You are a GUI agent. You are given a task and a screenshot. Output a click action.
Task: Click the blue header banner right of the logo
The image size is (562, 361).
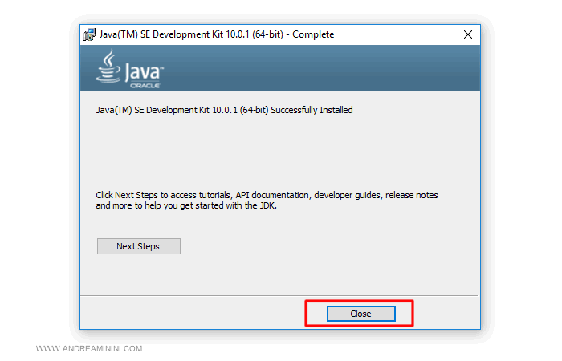pyautogui.click(x=321, y=68)
